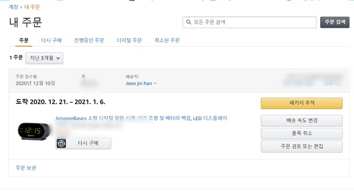Focus the 모든 주문 검색 input field
The image size is (354, 193).
click(249, 22)
